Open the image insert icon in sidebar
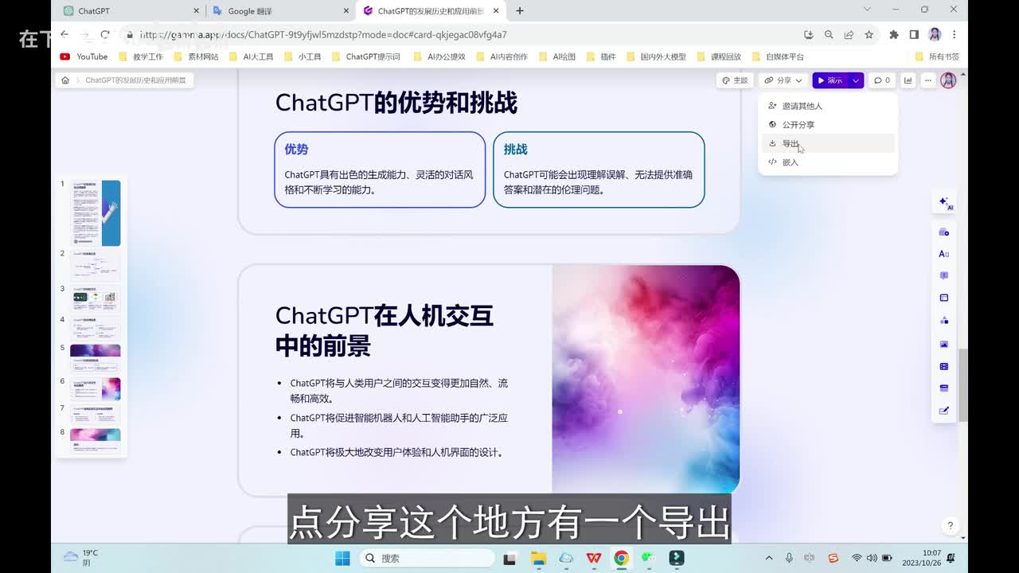The image size is (1019, 573). pos(944,345)
